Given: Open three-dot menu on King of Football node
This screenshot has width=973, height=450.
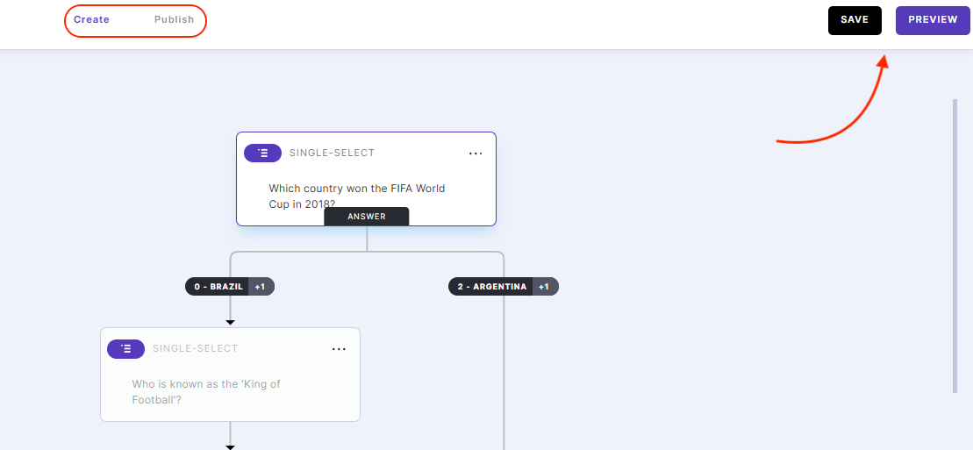Looking at the screenshot, I should 339,349.
